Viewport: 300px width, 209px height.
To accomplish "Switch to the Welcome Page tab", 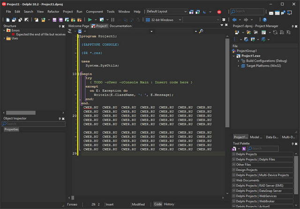I will 78,26.
